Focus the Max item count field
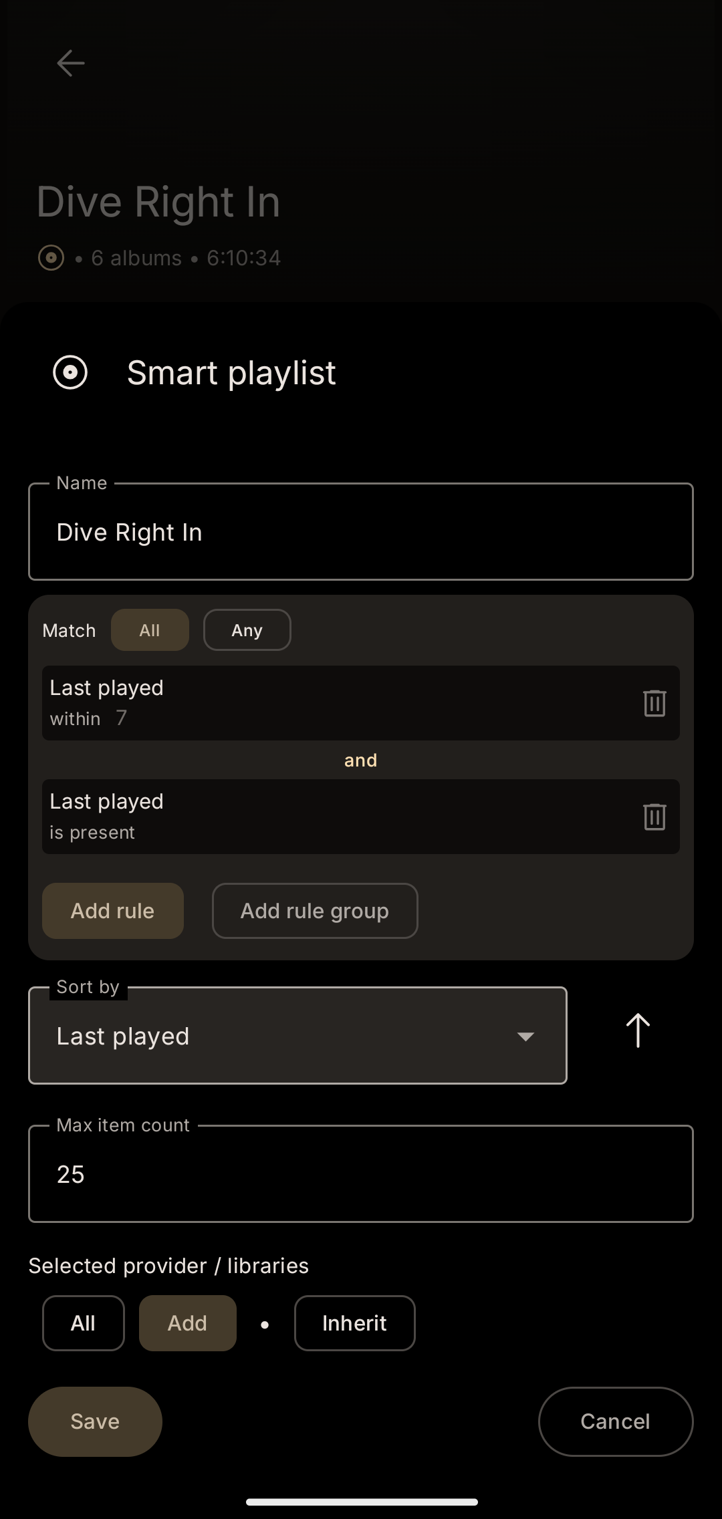The height and width of the screenshot is (1519, 722). coord(361,1174)
